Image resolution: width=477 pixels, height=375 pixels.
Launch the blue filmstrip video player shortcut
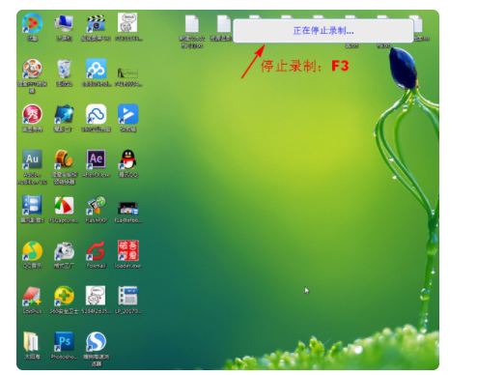[x=32, y=205]
